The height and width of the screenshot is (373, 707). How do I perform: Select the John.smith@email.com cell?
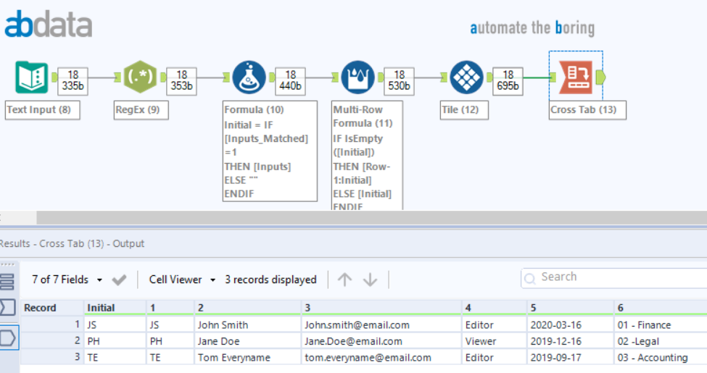(x=357, y=325)
